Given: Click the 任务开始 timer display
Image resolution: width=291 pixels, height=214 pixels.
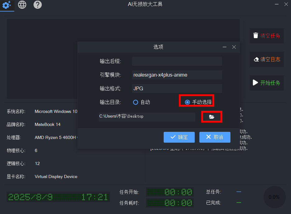Looking at the screenshot, I should (170, 192).
